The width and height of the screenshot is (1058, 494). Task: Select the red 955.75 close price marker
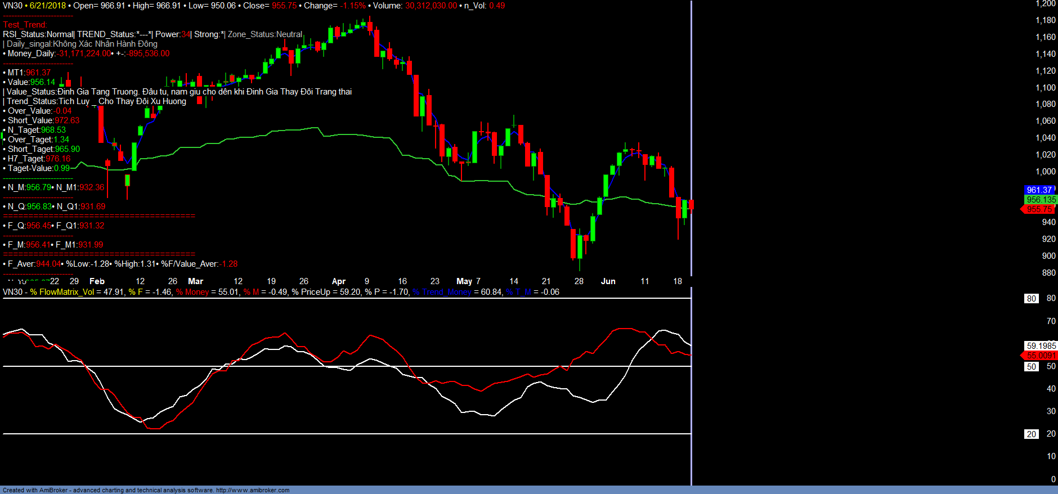coord(1039,209)
